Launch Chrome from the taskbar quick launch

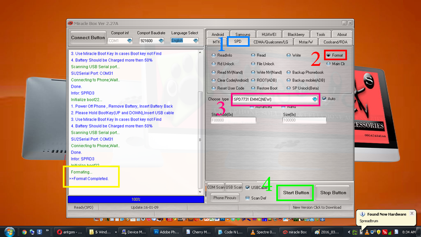point(24,232)
